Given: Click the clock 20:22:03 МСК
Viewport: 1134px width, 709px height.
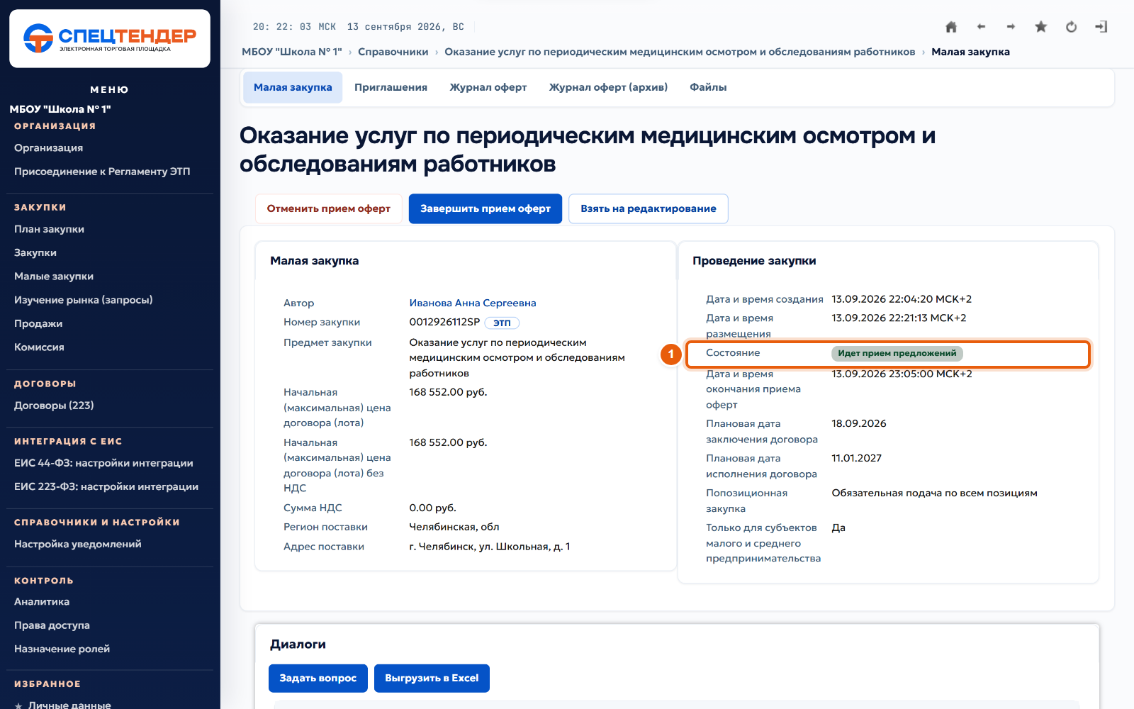Looking at the screenshot, I should coord(294,27).
